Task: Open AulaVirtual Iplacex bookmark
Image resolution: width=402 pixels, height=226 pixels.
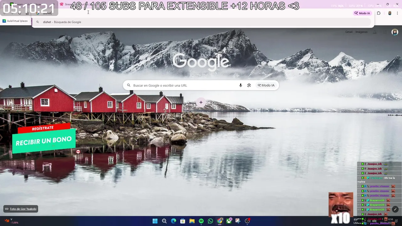Action: [15, 21]
